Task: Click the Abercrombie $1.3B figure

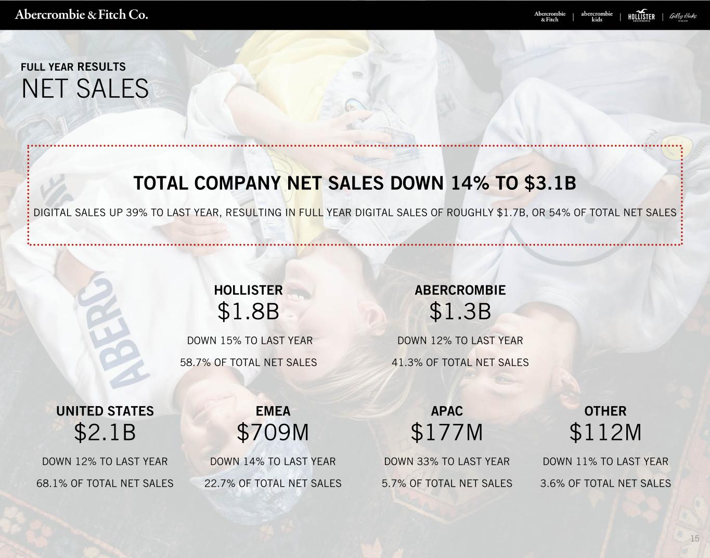Action: pyautogui.click(x=460, y=312)
